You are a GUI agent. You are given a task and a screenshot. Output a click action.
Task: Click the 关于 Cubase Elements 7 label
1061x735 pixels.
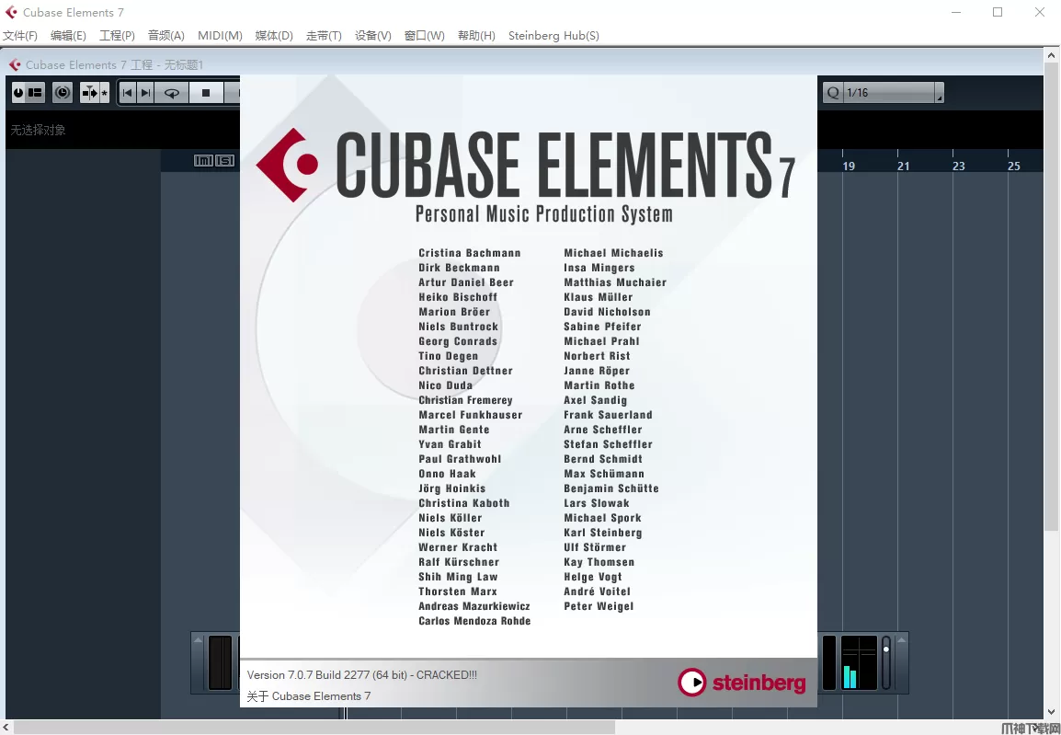[309, 695]
